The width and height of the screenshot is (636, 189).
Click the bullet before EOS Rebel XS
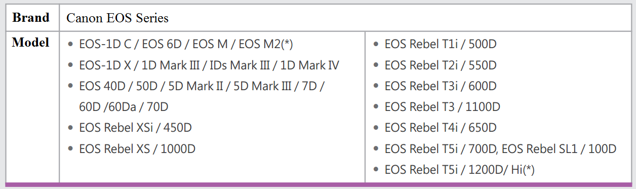click(x=70, y=149)
